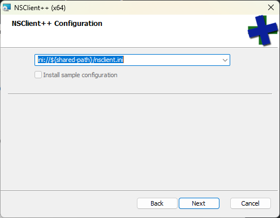Click the NSClient++ (x64) window title

40,8
